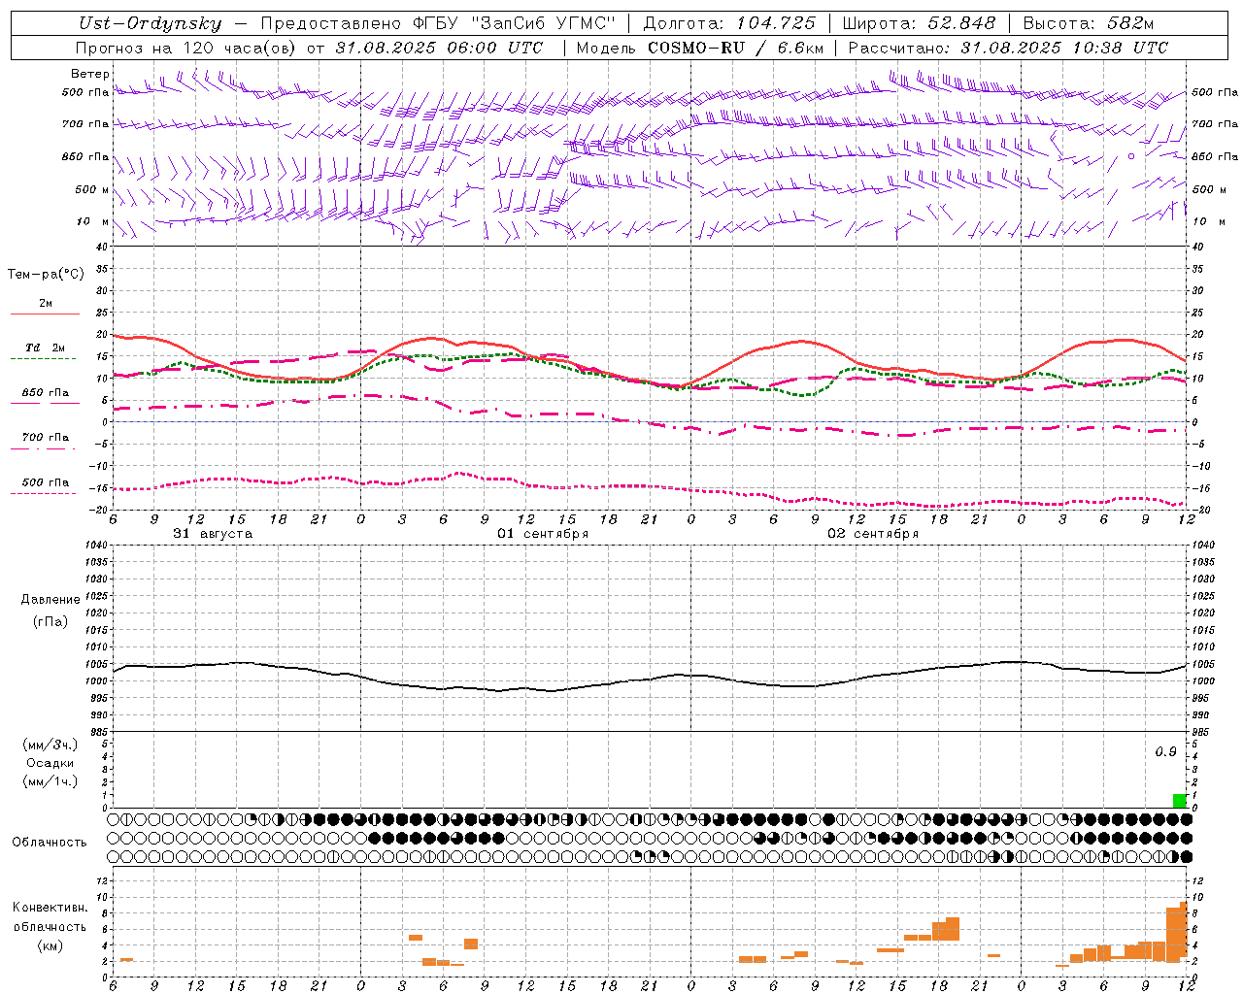Click the station name Ust-Ordynsky
1243x994 pixels.
pos(151,23)
